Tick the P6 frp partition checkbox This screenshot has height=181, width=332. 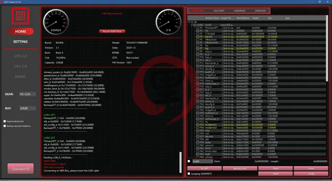(197, 45)
